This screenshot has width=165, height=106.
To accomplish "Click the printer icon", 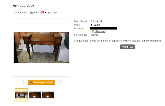I will pyautogui.click(x=31, y=13).
